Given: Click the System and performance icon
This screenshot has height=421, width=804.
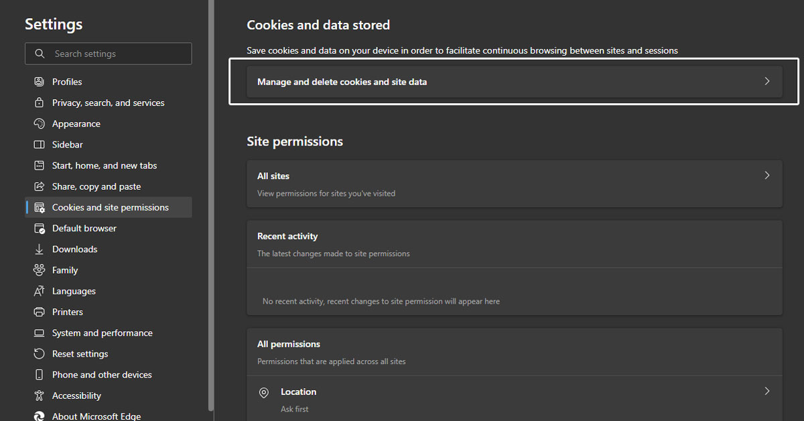Looking at the screenshot, I should 39,333.
